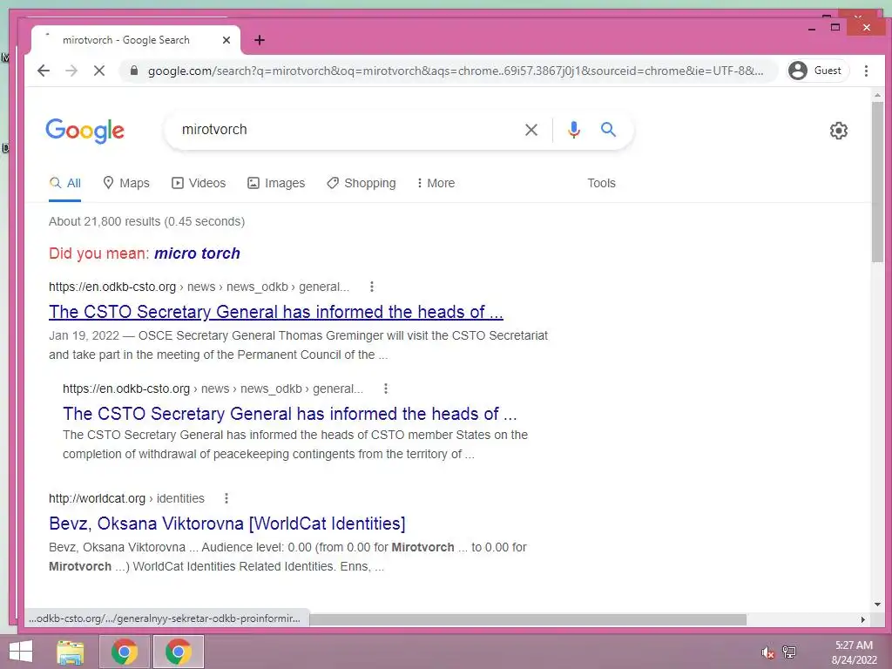Stop loading the page
The width and height of the screenshot is (892, 669).
pyautogui.click(x=99, y=71)
